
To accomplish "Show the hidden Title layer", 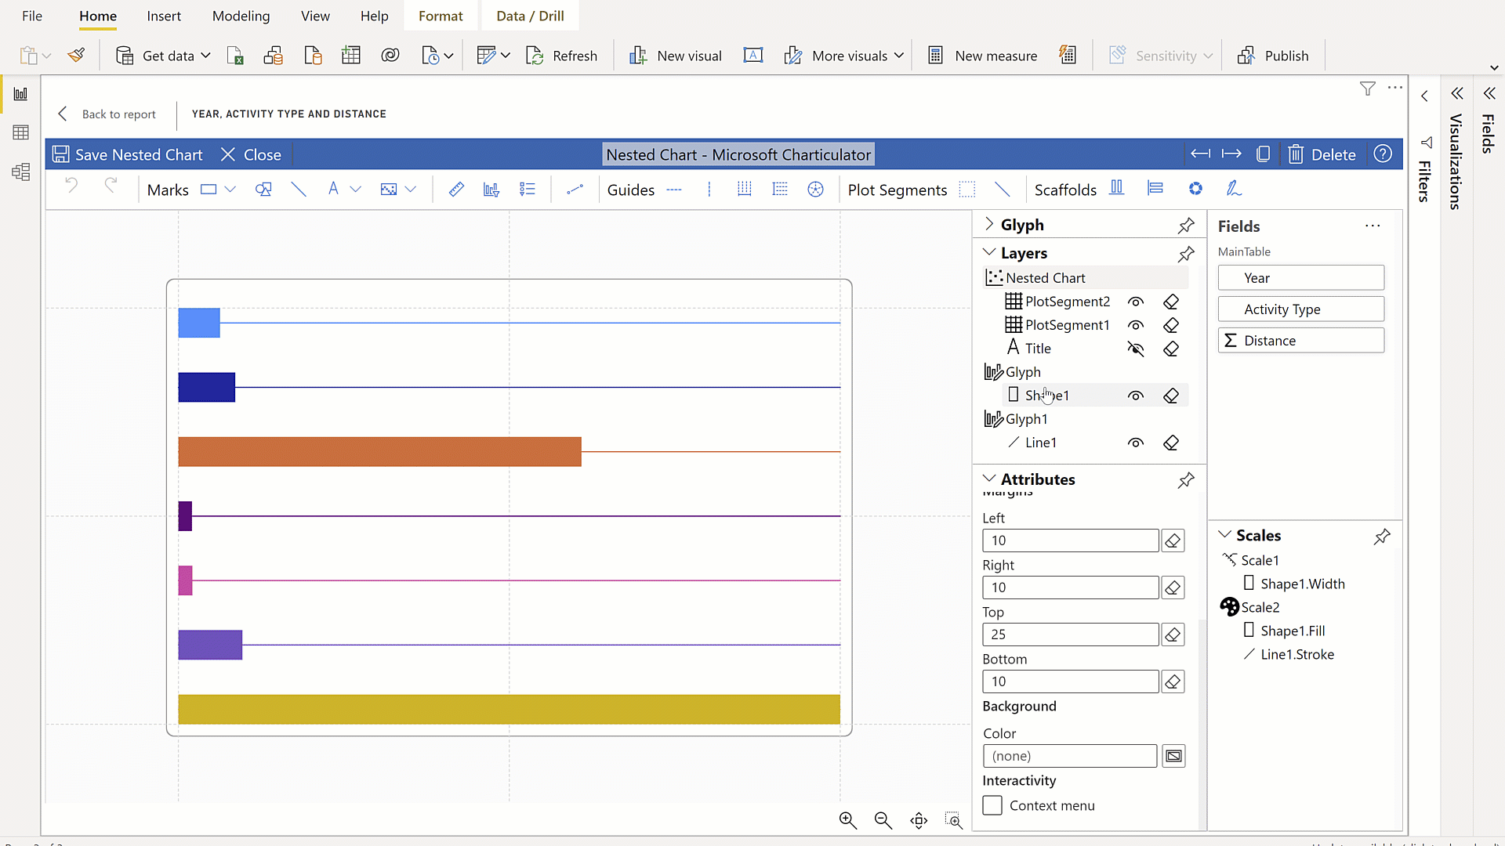I will coord(1136,349).
